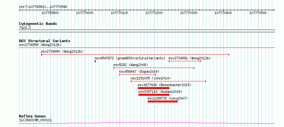The height and width of the screenshot is (127, 284).
Task: Click the nsv958447 Dogan2014 variant span
Action: pyautogui.click(x=138, y=75)
